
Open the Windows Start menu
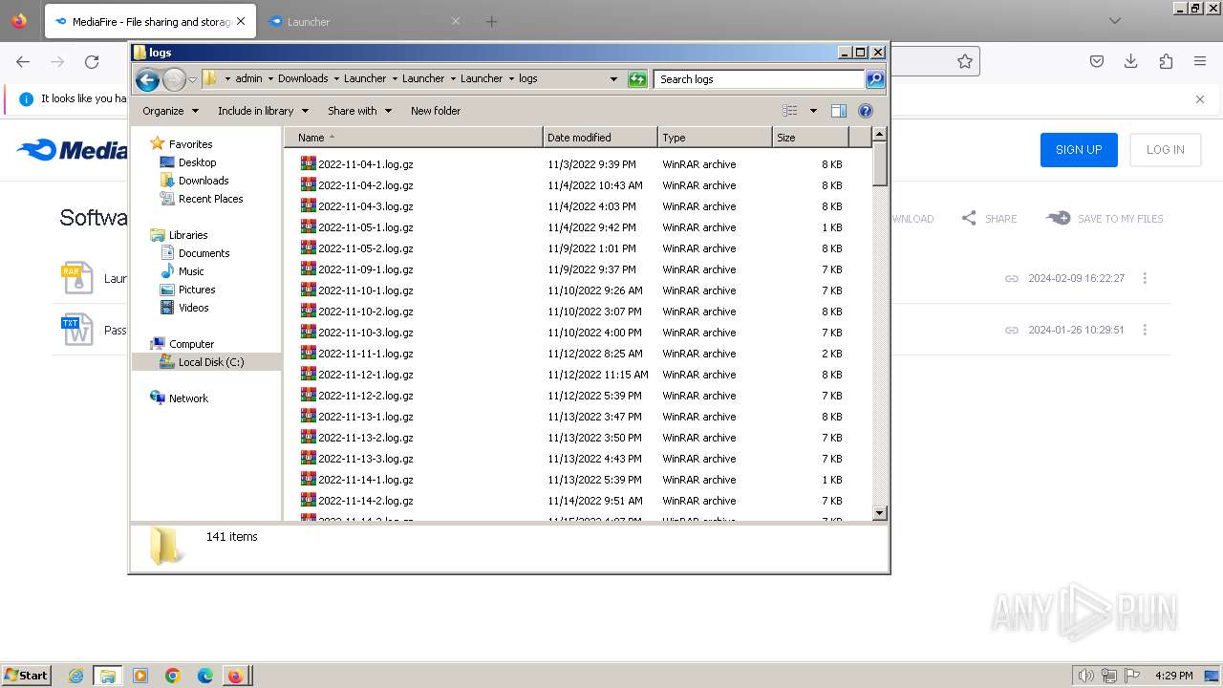26,675
